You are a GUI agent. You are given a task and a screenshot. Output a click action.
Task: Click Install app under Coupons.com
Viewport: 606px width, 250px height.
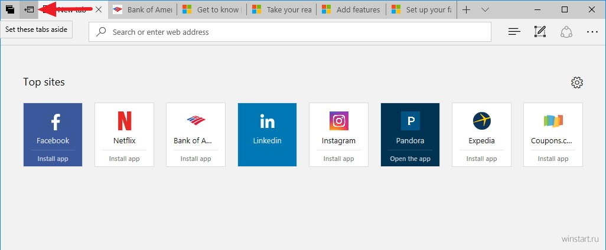[x=553, y=159]
